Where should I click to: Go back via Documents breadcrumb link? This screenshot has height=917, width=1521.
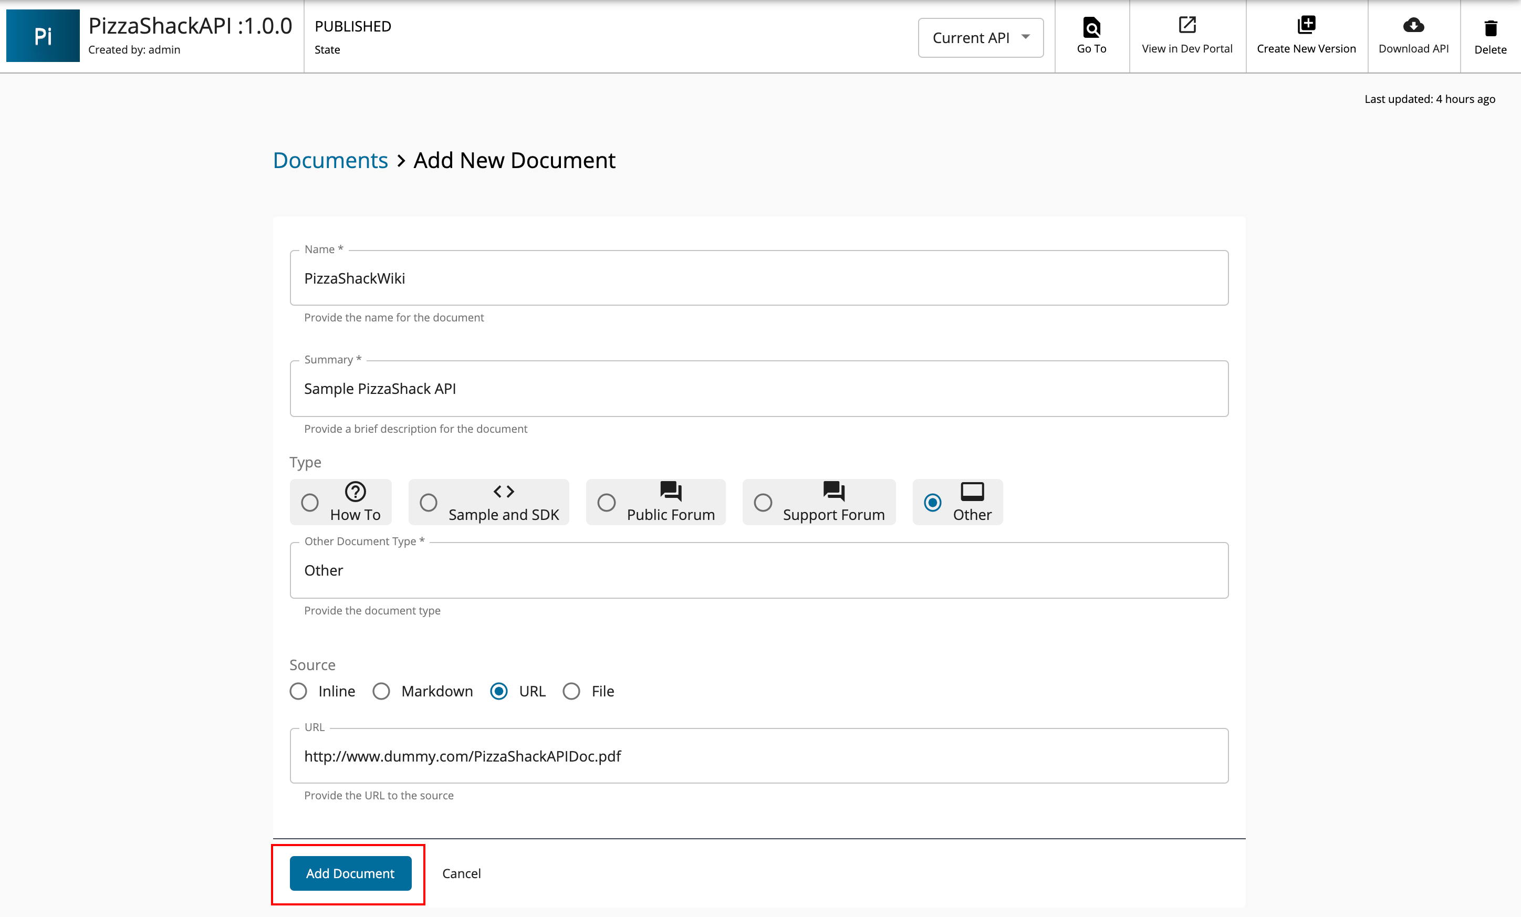click(330, 160)
